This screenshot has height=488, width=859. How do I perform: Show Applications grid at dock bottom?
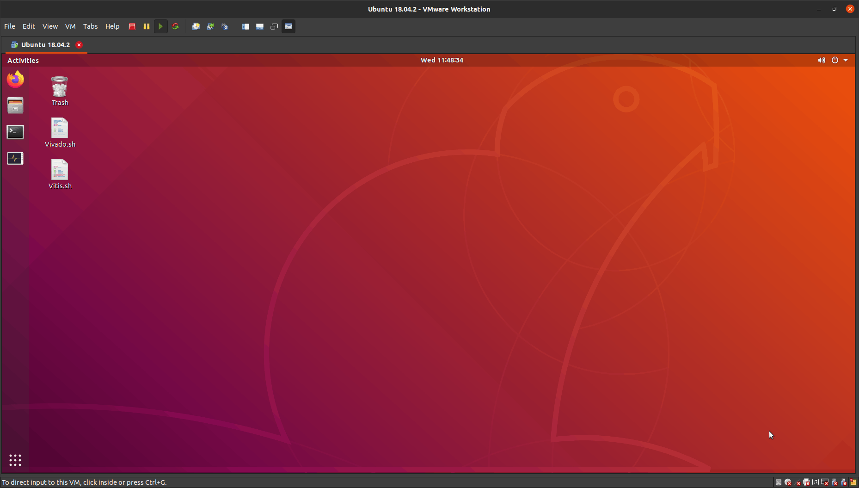tap(15, 460)
